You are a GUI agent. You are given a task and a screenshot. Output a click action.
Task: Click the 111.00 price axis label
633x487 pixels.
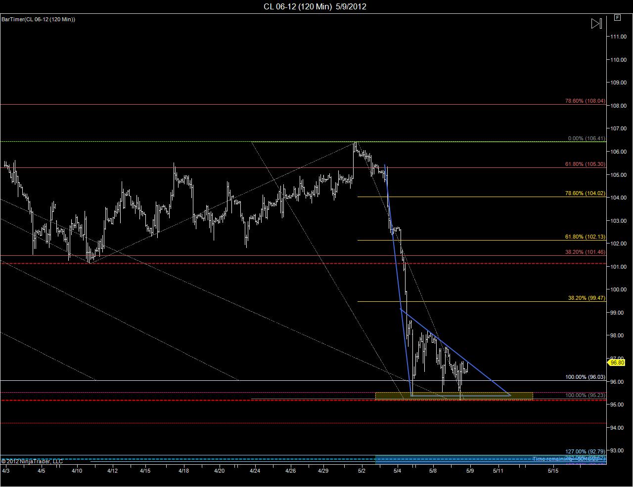(x=618, y=37)
